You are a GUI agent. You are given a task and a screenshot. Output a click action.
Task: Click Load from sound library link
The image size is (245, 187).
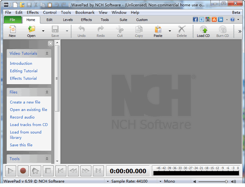tap(26, 135)
